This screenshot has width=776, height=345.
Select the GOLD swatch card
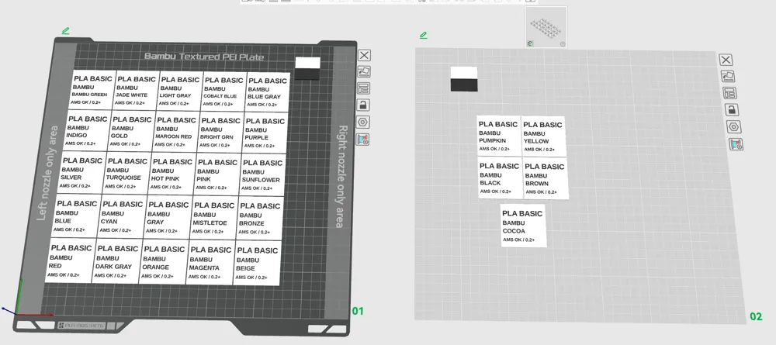(132, 132)
